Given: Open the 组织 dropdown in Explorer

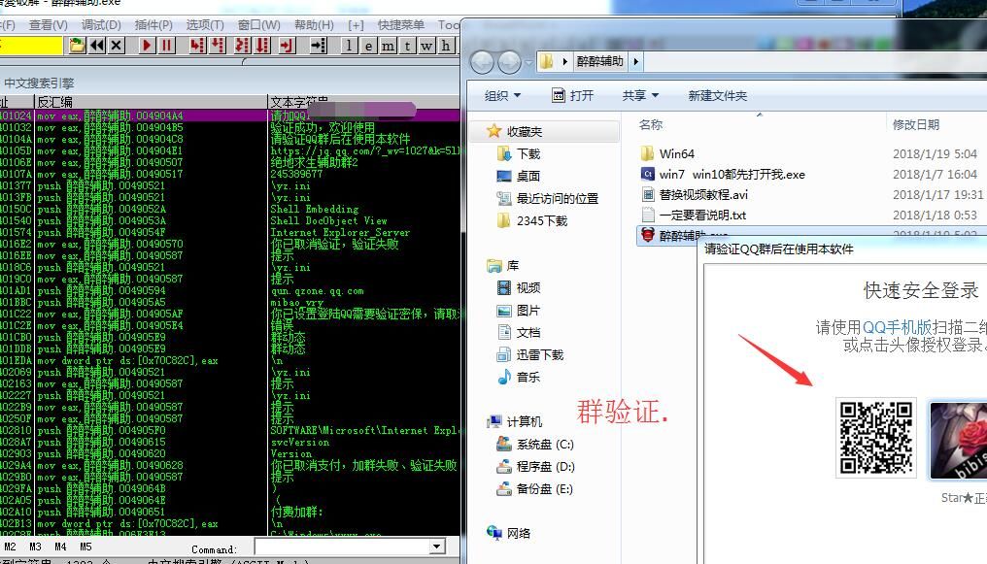Looking at the screenshot, I should [x=502, y=95].
